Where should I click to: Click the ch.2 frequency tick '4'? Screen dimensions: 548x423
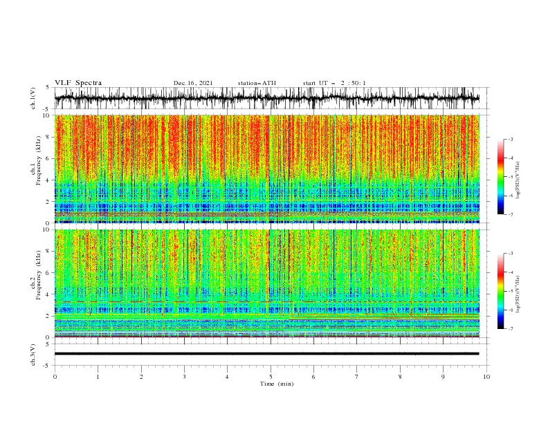(x=48, y=294)
